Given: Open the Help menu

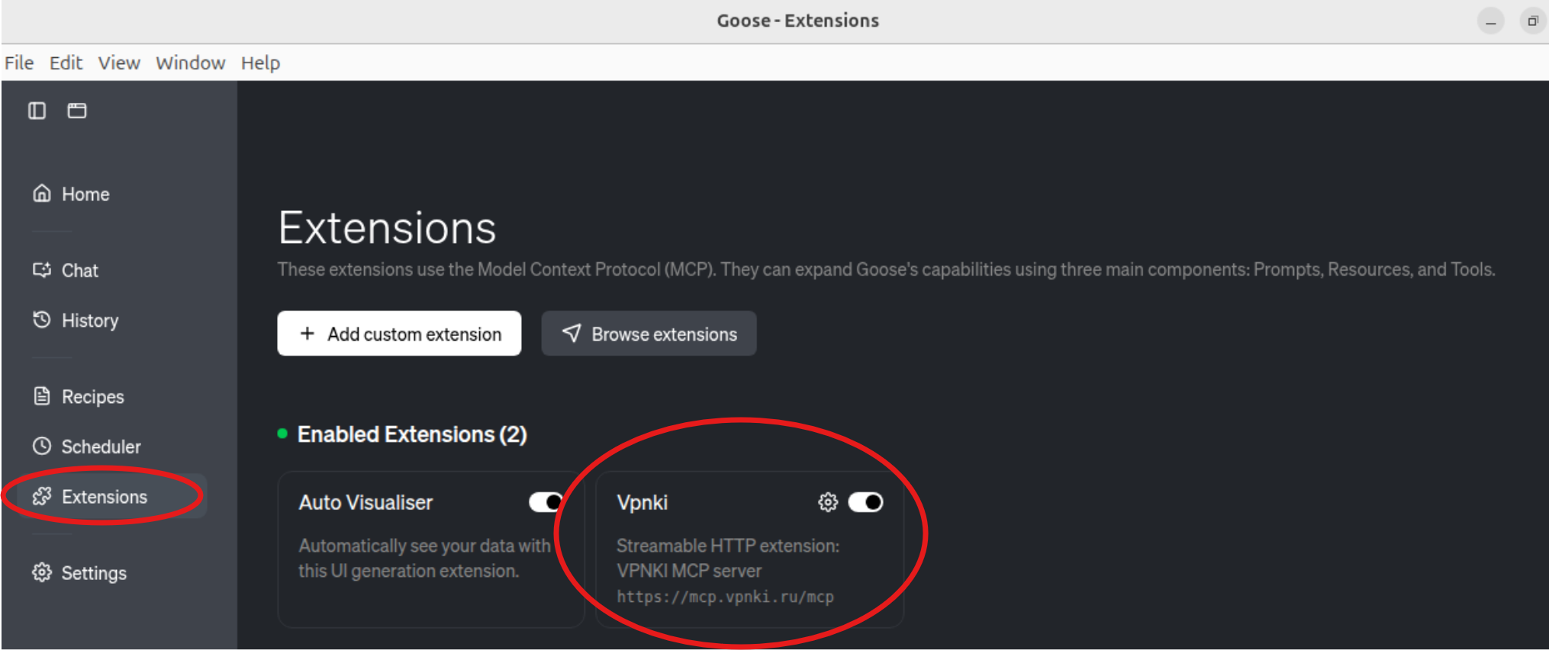Looking at the screenshot, I should click(x=260, y=62).
